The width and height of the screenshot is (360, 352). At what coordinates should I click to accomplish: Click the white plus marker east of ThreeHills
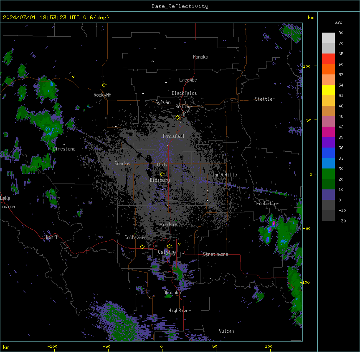click(256, 157)
